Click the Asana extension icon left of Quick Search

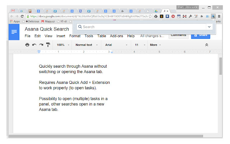207,16
